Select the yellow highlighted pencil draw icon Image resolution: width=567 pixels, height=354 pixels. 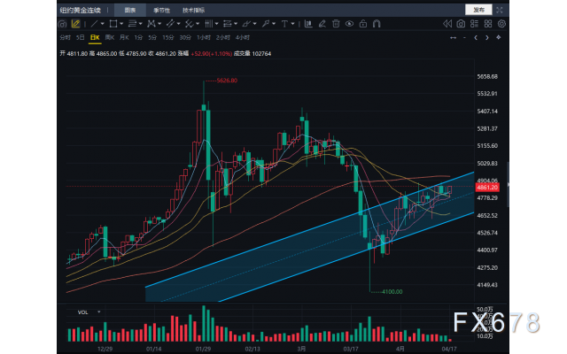pyautogui.click(x=75, y=23)
